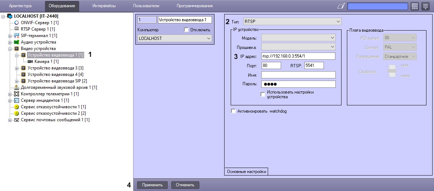Open the list menu icon at top right

[426, 6]
